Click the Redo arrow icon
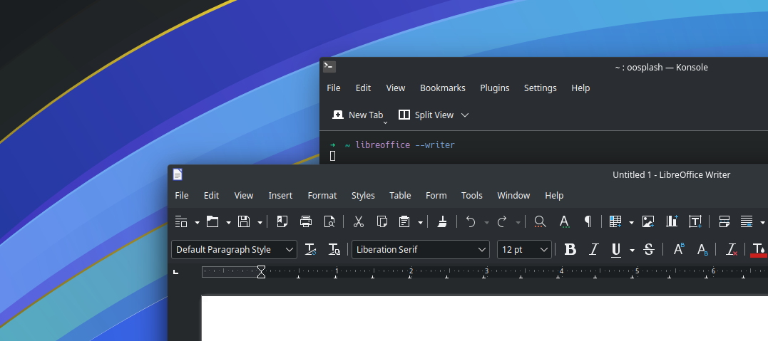The image size is (768, 341). [502, 221]
